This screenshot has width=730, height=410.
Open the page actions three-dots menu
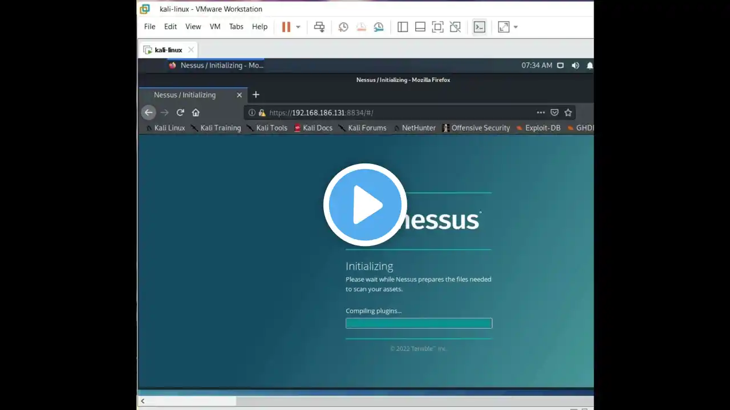[x=541, y=113]
